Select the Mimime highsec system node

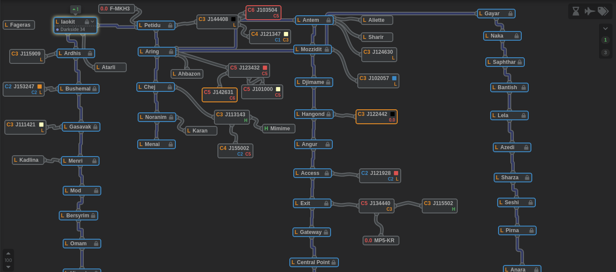(279, 129)
